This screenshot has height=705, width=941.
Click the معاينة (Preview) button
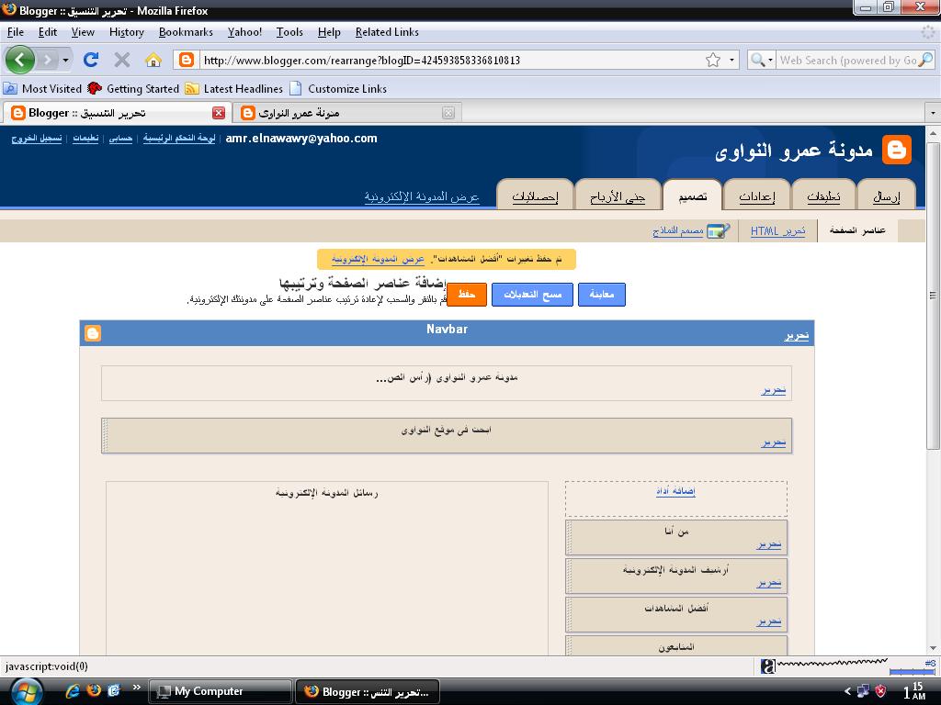(602, 295)
